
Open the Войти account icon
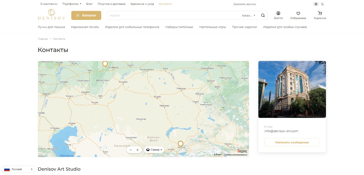[278, 13]
